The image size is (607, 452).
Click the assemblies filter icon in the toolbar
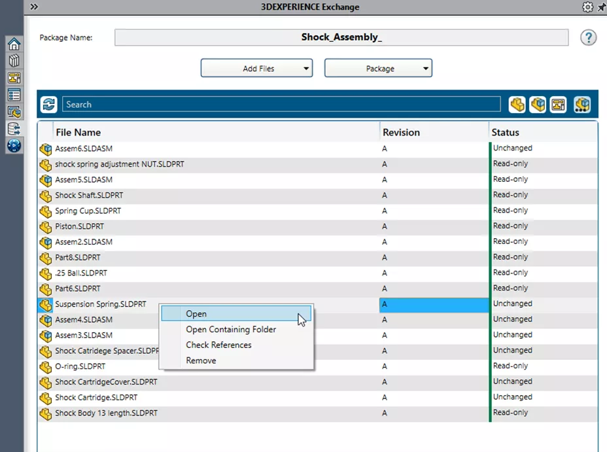(x=538, y=104)
